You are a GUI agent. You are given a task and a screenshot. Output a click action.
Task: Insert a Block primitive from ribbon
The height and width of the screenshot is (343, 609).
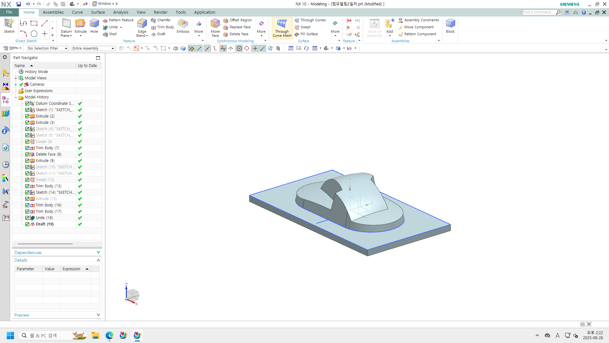click(450, 25)
